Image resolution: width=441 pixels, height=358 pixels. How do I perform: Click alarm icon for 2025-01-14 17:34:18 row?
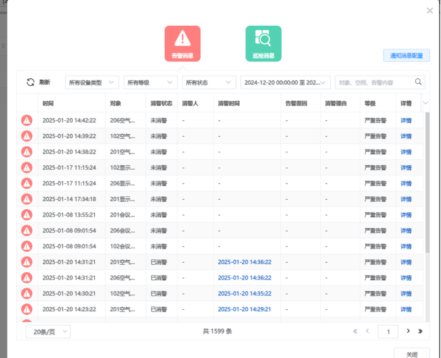tap(27, 199)
